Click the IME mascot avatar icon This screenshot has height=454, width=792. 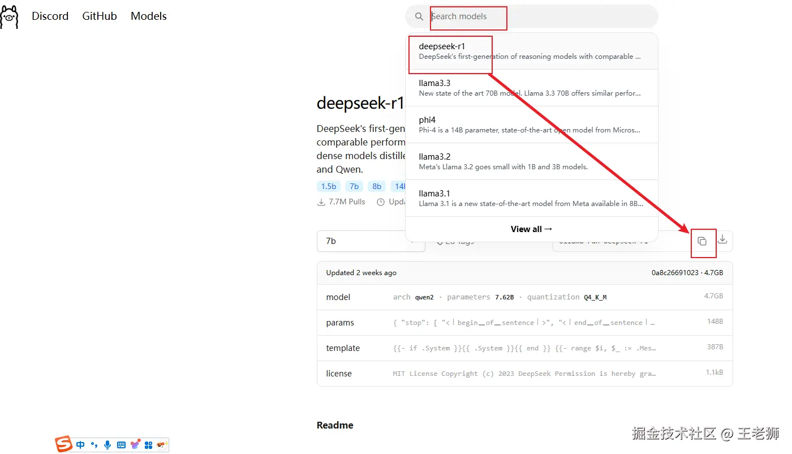(x=162, y=445)
